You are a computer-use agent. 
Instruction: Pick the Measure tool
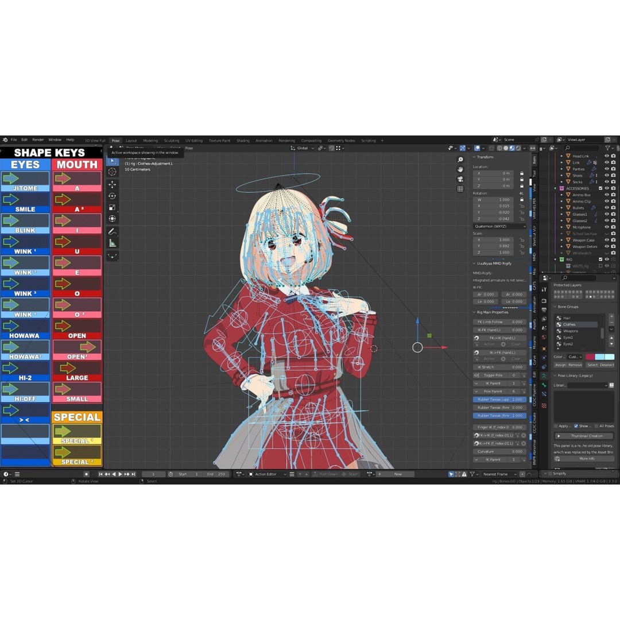pos(113,243)
